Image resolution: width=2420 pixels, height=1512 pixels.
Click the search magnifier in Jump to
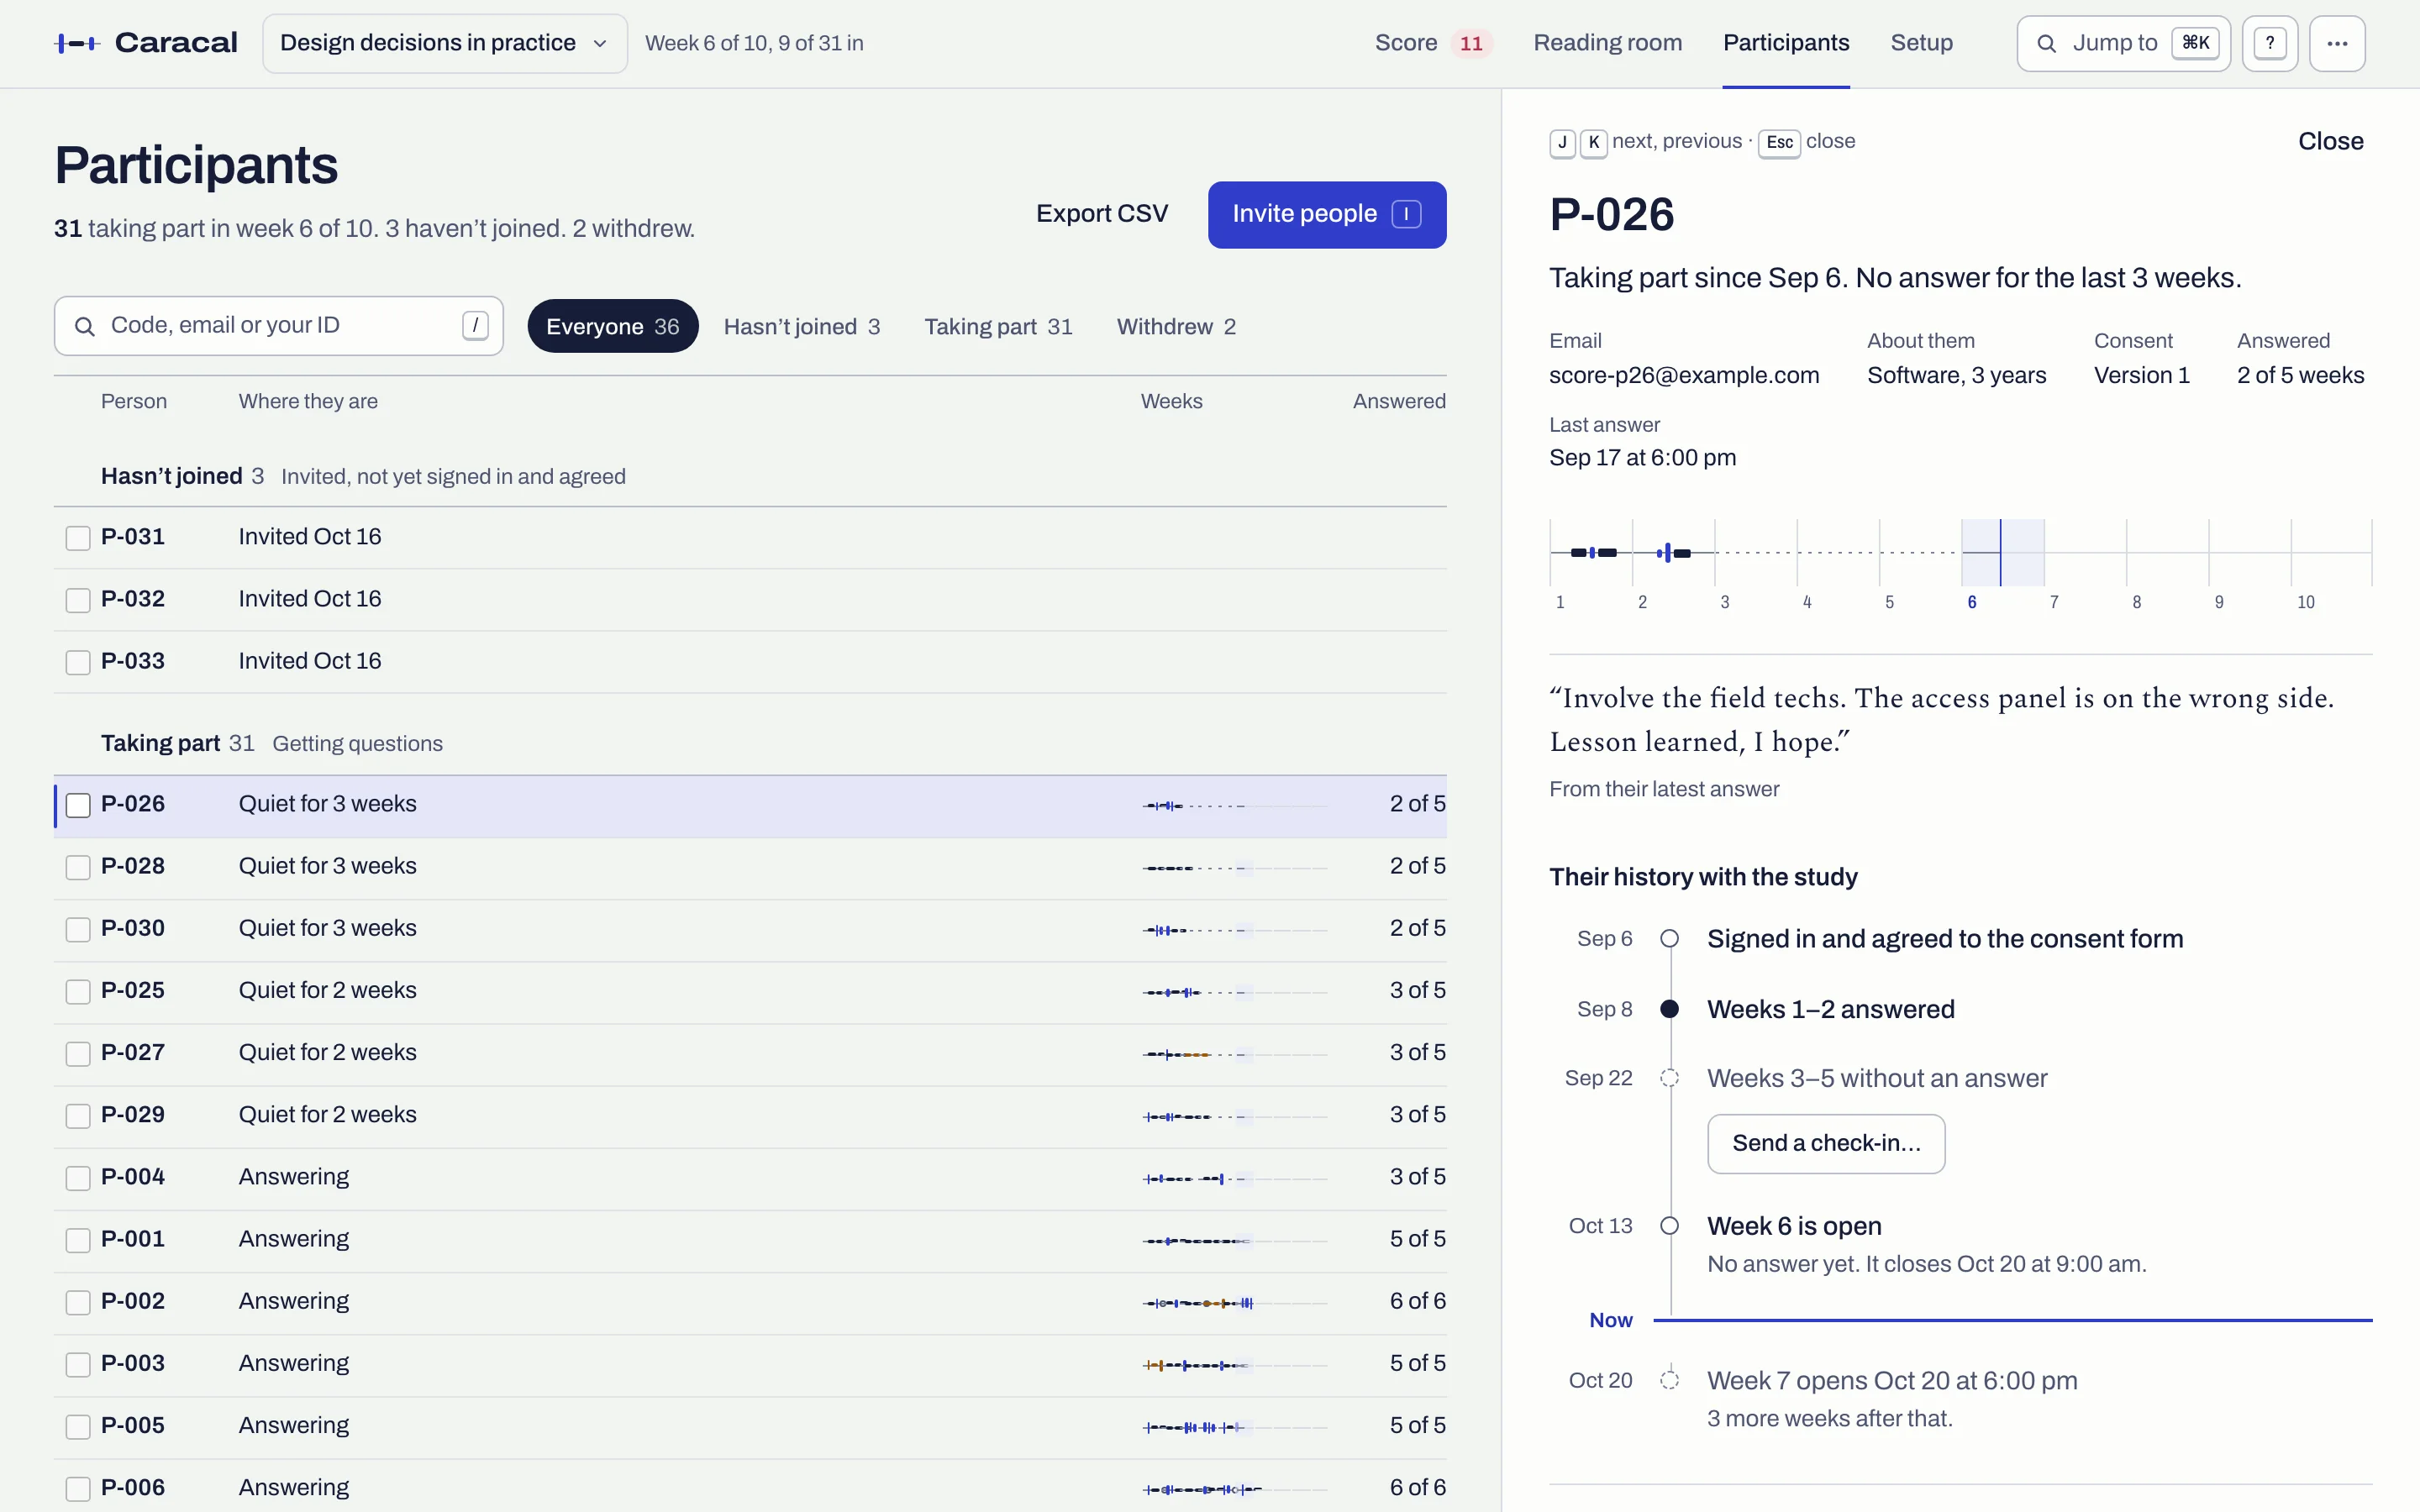2046,43
